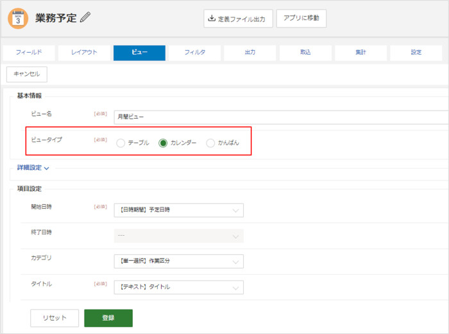449x334 pixels.
Task: Click the ビュー名 input field
Action: coord(281,118)
